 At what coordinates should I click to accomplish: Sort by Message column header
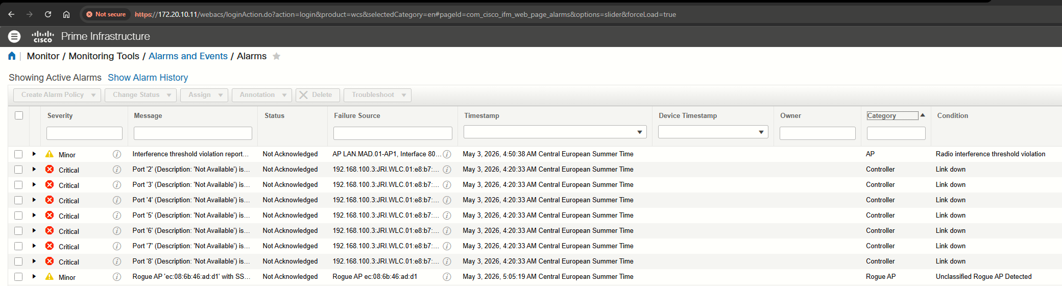148,116
